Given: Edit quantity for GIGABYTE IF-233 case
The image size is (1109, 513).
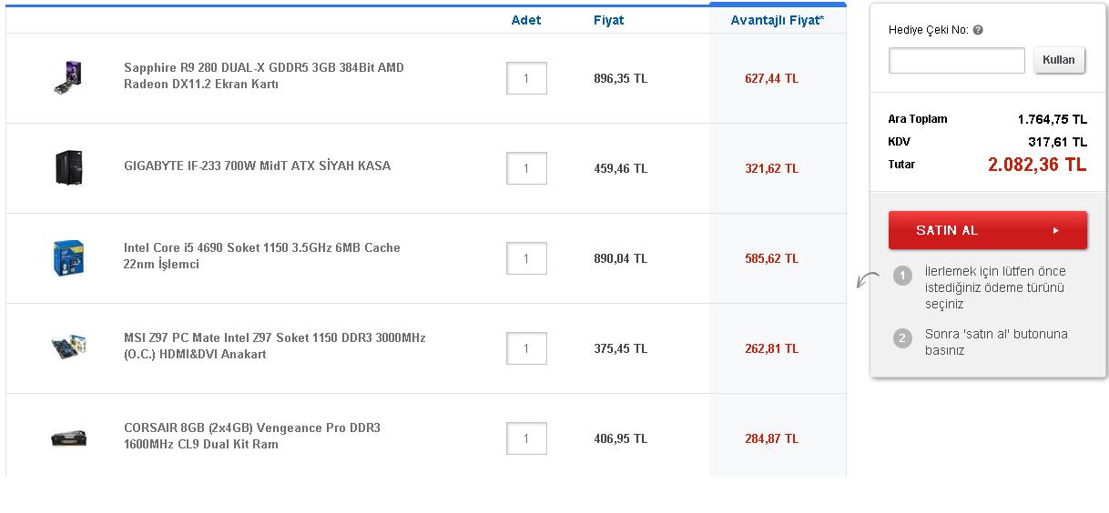Looking at the screenshot, I should click(526, 168).
